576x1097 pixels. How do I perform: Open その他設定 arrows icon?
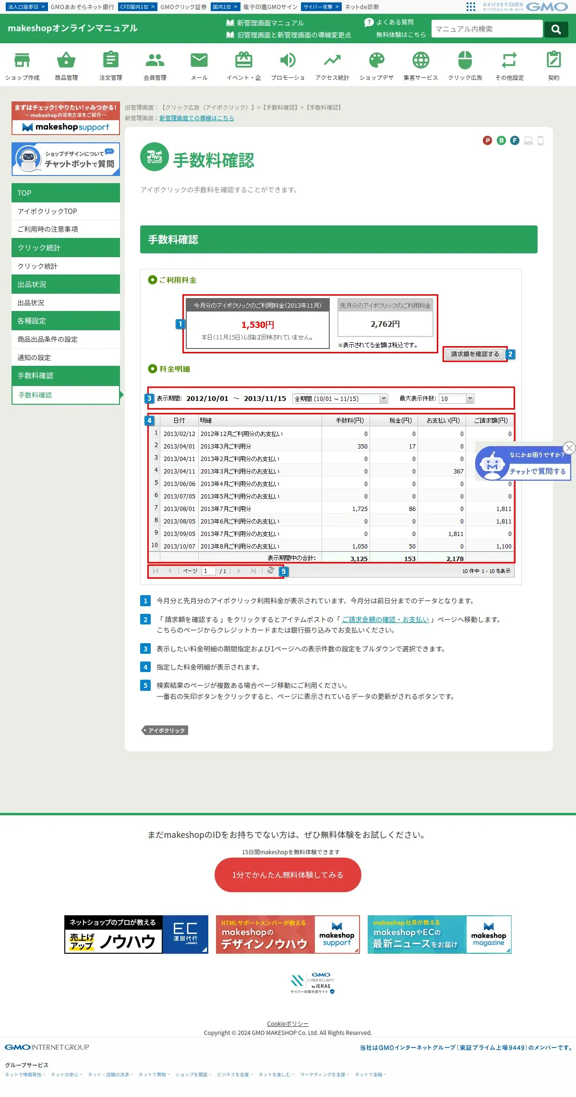point(509,61)
